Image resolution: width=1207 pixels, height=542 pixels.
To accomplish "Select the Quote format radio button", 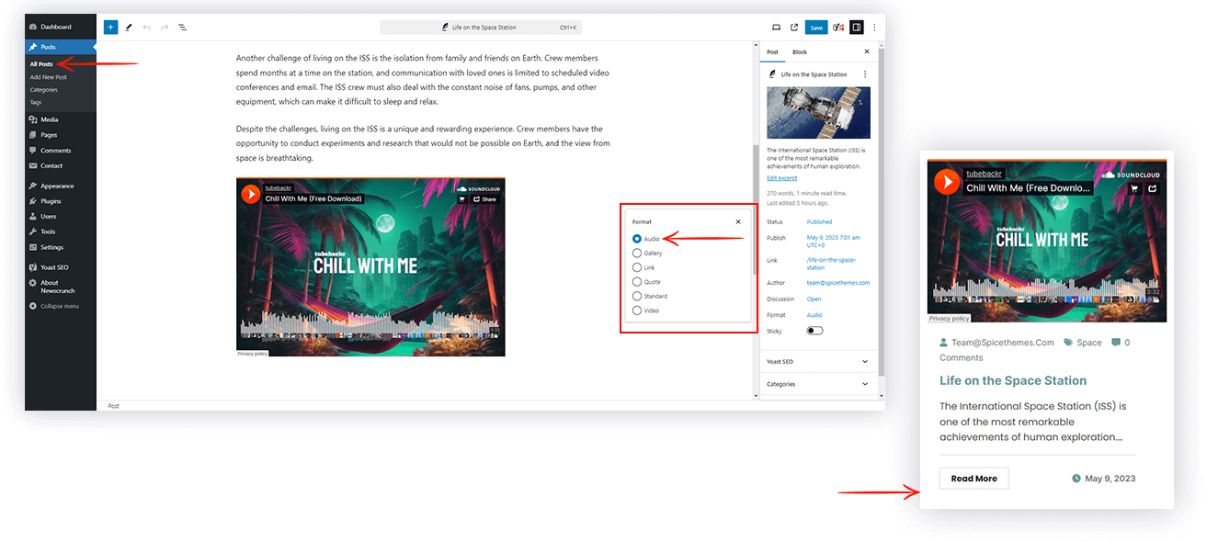I will tap(637, 282).
